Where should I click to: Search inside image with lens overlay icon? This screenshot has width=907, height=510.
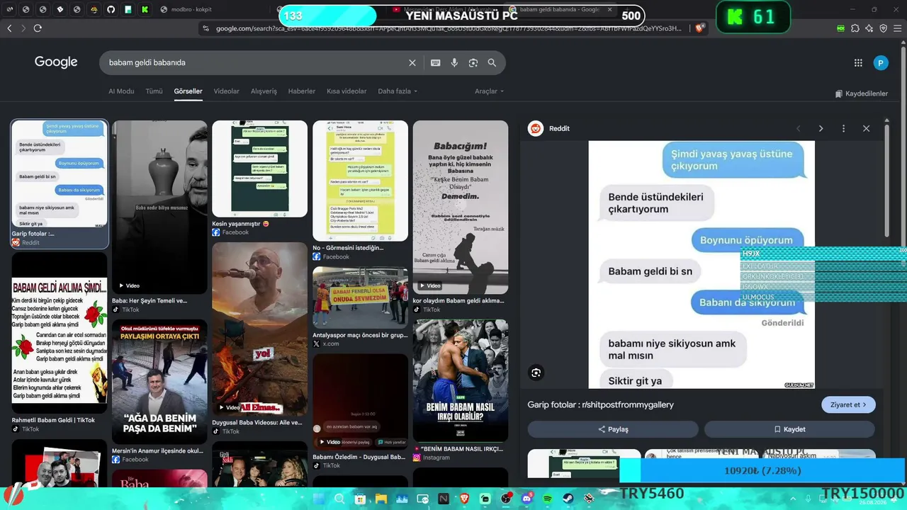point(536,373)
